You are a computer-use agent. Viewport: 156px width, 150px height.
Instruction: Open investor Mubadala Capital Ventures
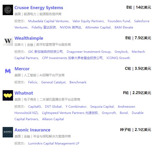(x=48, y=21)
